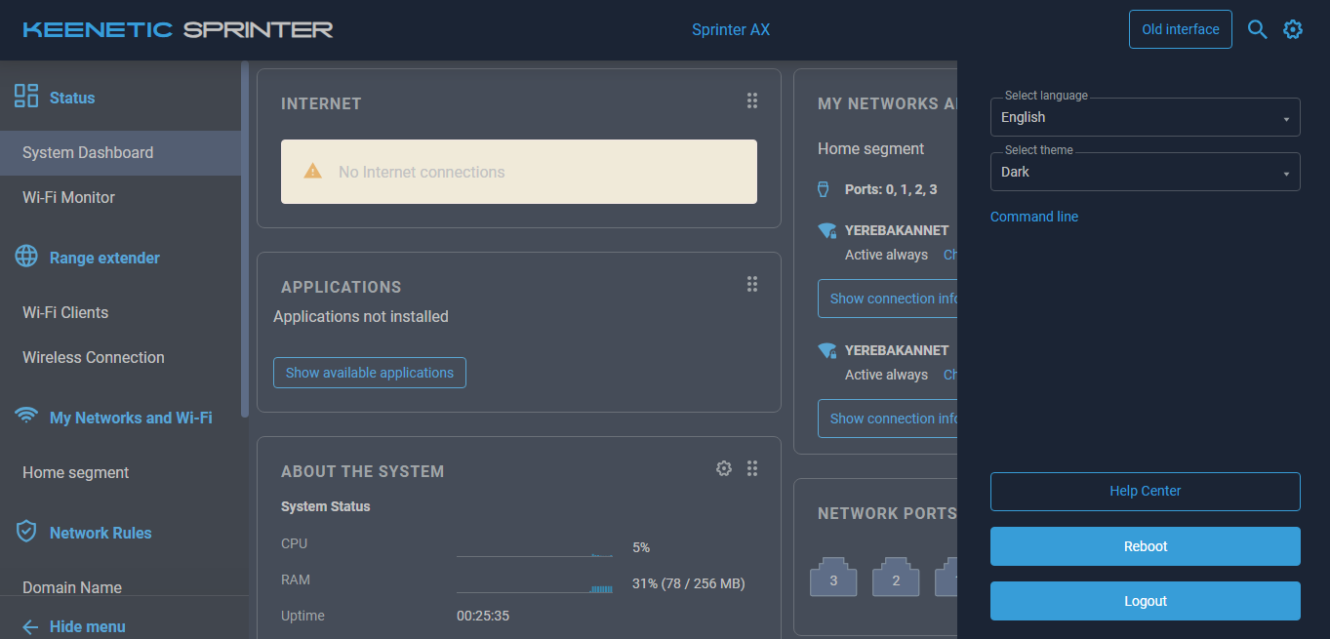This screenshot has height=639, width=1330.
Task: Click the warning triangle beside No Internet connections
Action: click(312, 171)
